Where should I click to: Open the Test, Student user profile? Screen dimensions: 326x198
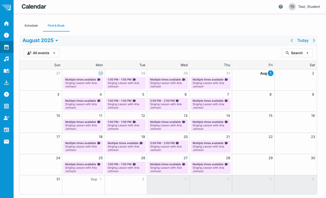point(304,7)
